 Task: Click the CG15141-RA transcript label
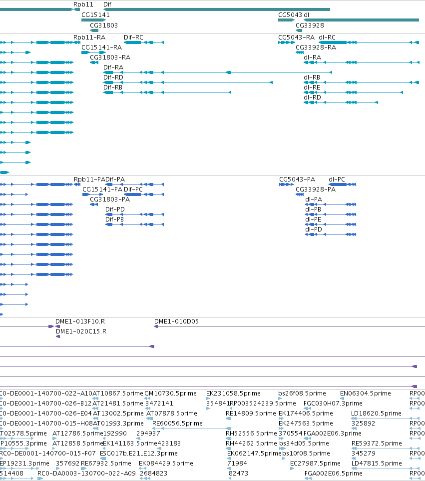tap(101, 47)
